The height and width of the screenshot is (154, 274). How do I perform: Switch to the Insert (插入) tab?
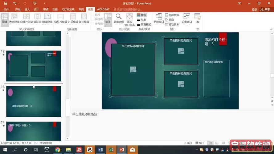point(27,10)
